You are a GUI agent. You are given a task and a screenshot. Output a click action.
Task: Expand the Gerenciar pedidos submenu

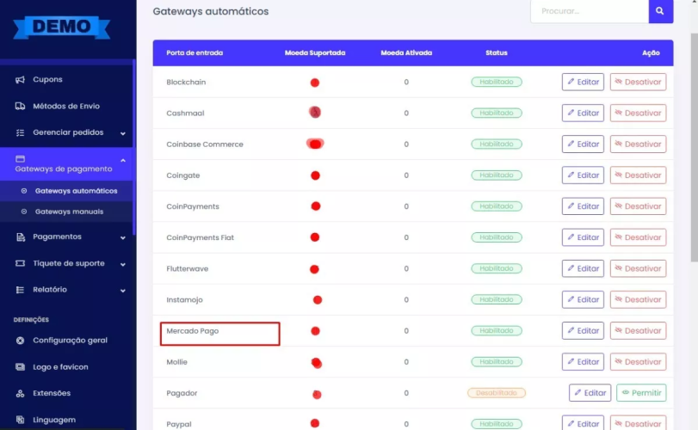[x=122, y=133]
